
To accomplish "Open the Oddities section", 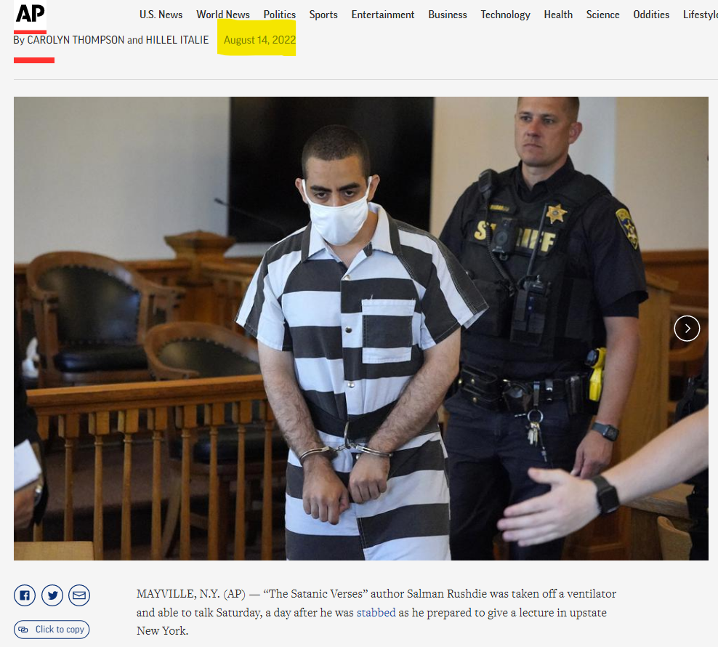I will [651, 15].
